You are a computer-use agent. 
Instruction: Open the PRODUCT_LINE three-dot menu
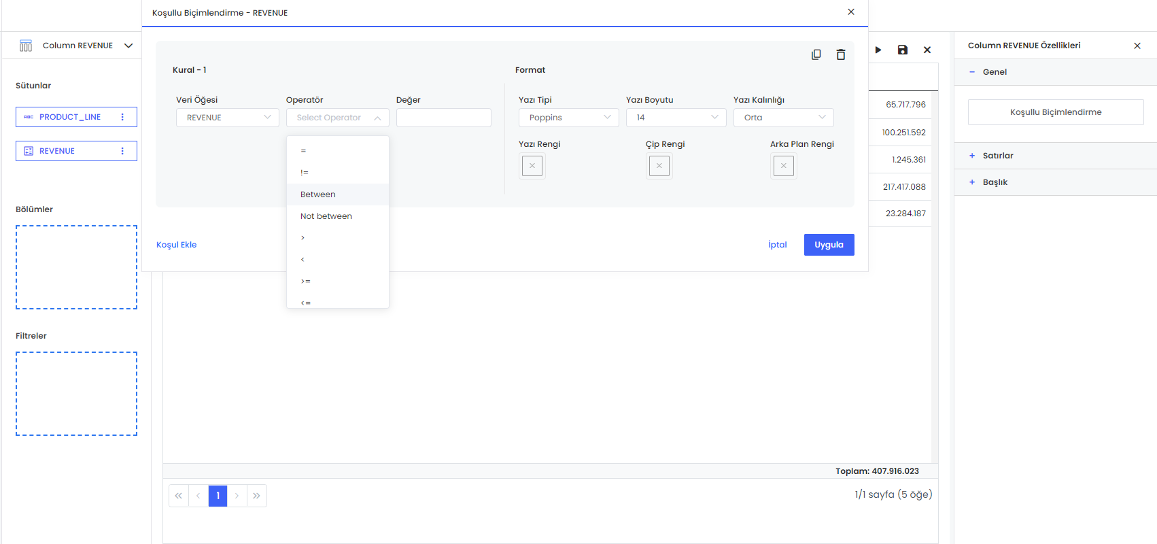(122, 117)
